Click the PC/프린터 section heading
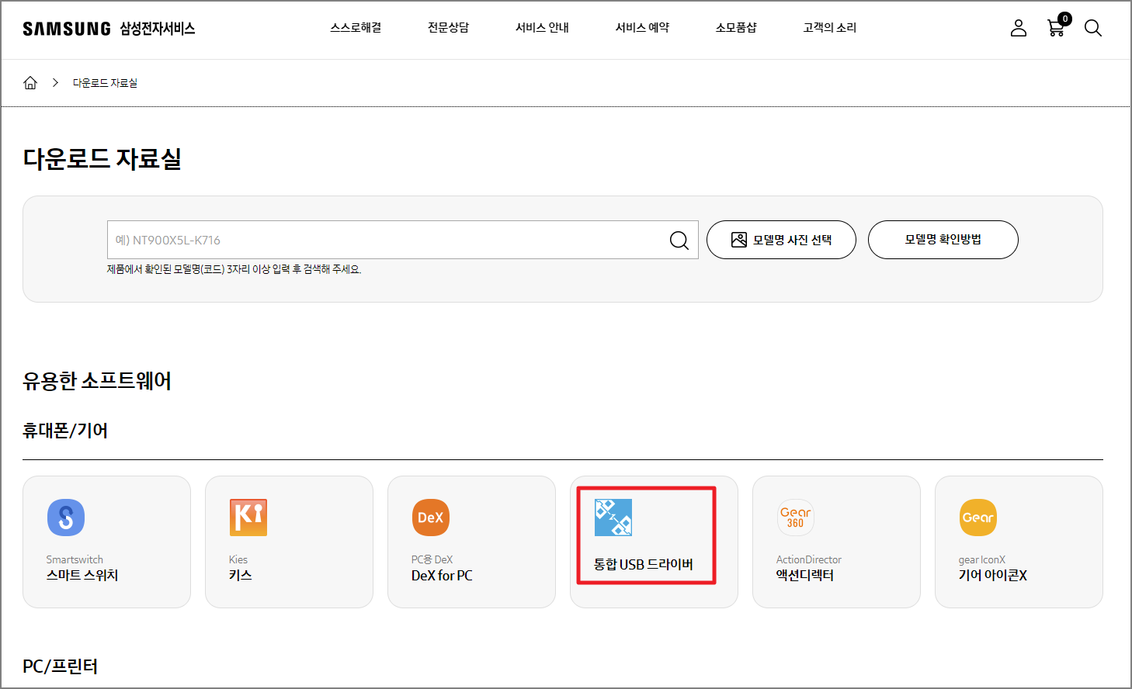Image resolution: width=1132 pixels, height=689 pixels. 61,666
